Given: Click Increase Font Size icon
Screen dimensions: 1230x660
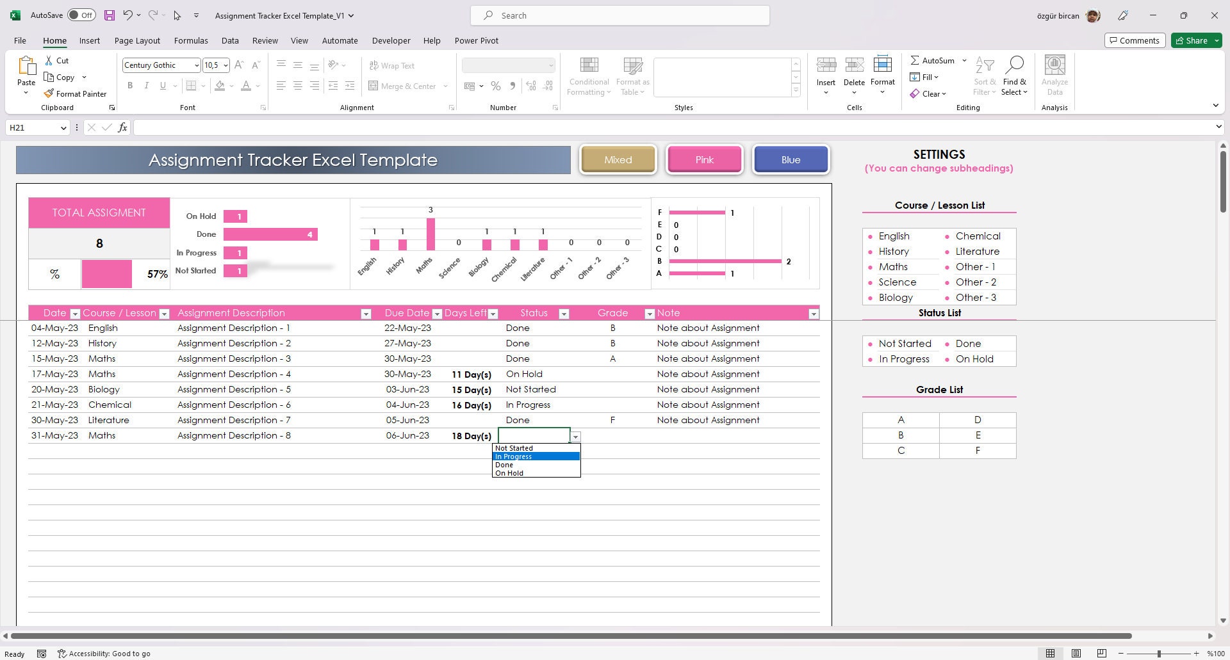Looking at the screenshot, I should click(238, 65).
